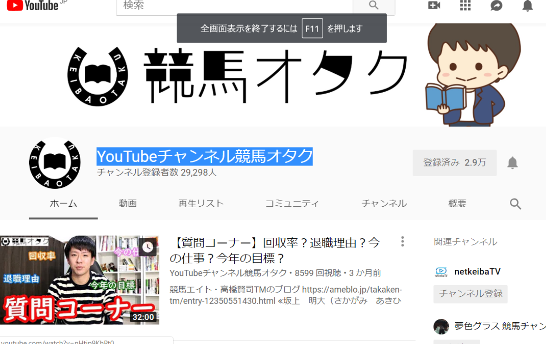Click the 32:00 duration badge
Screen dimensions: 546x344
[x=143, y=317]
